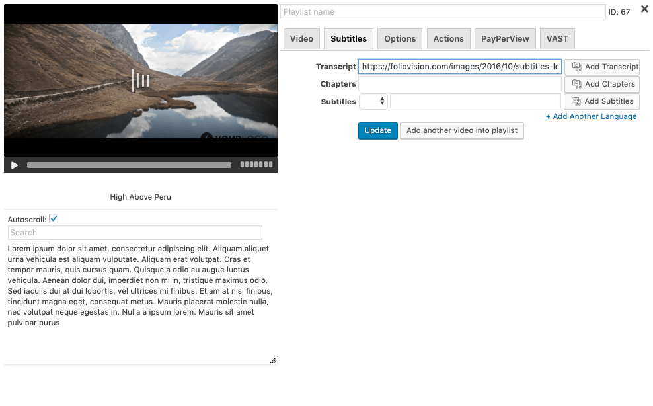
Task: Click the Add Chapters button
Action: 601,84
